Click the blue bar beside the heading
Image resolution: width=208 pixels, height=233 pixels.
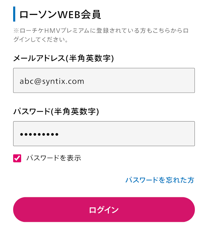point(14,14)
